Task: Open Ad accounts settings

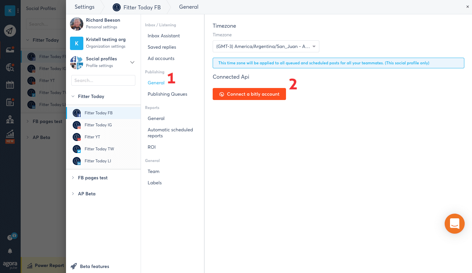Action: pos(161,58)
